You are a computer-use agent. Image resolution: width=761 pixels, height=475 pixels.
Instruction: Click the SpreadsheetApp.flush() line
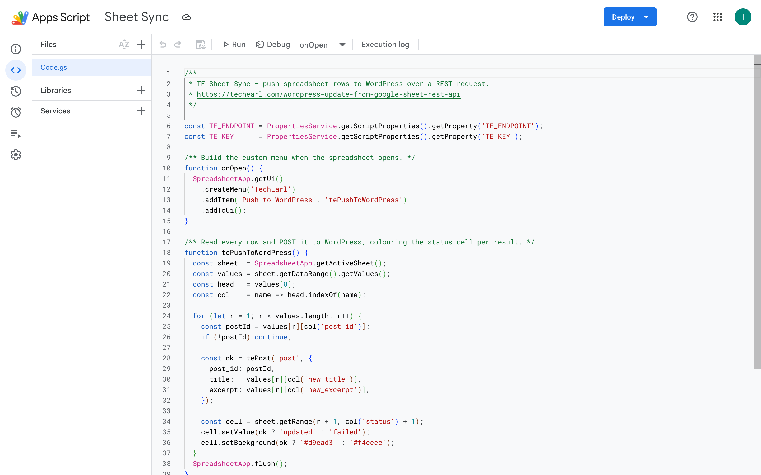pos(240,464)
